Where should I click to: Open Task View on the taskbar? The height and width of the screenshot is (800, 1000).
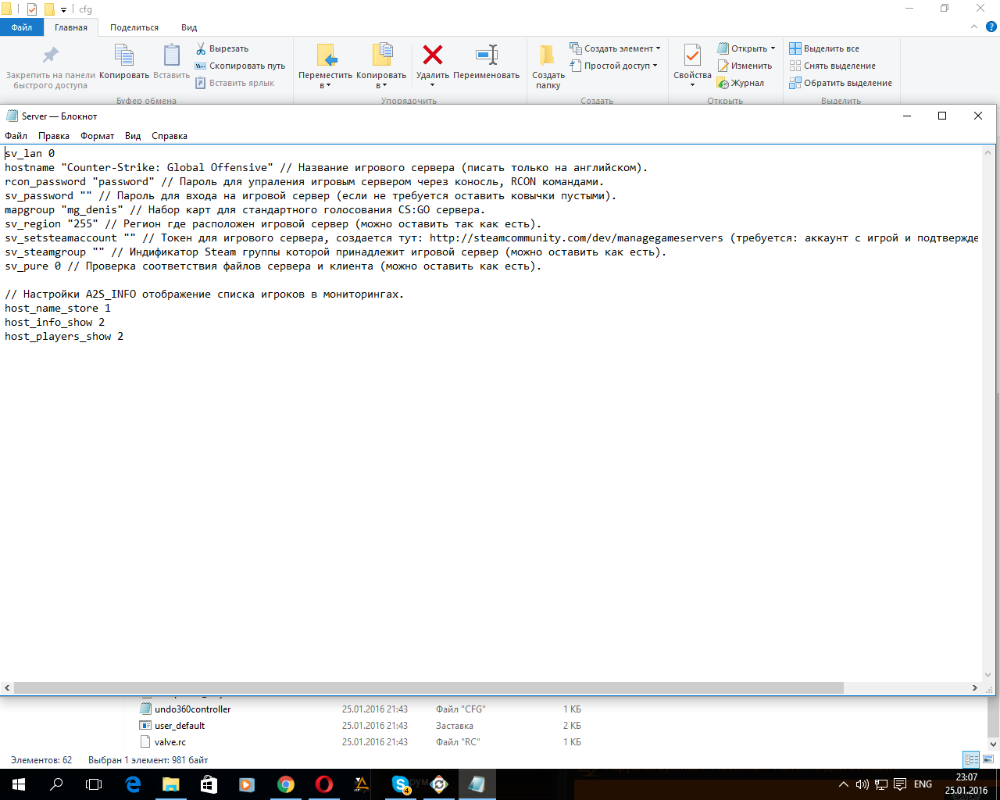(94, 784)
